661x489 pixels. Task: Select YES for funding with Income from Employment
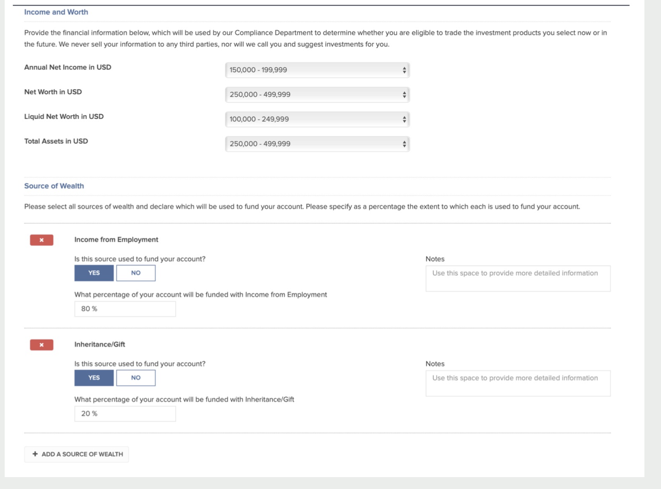pos(94,273)
